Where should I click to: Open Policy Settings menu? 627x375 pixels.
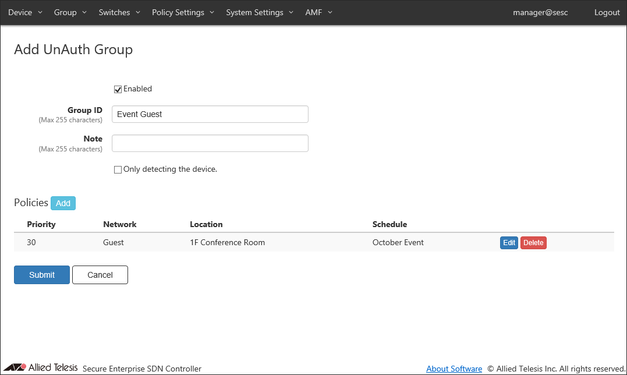tap(183, 12)
